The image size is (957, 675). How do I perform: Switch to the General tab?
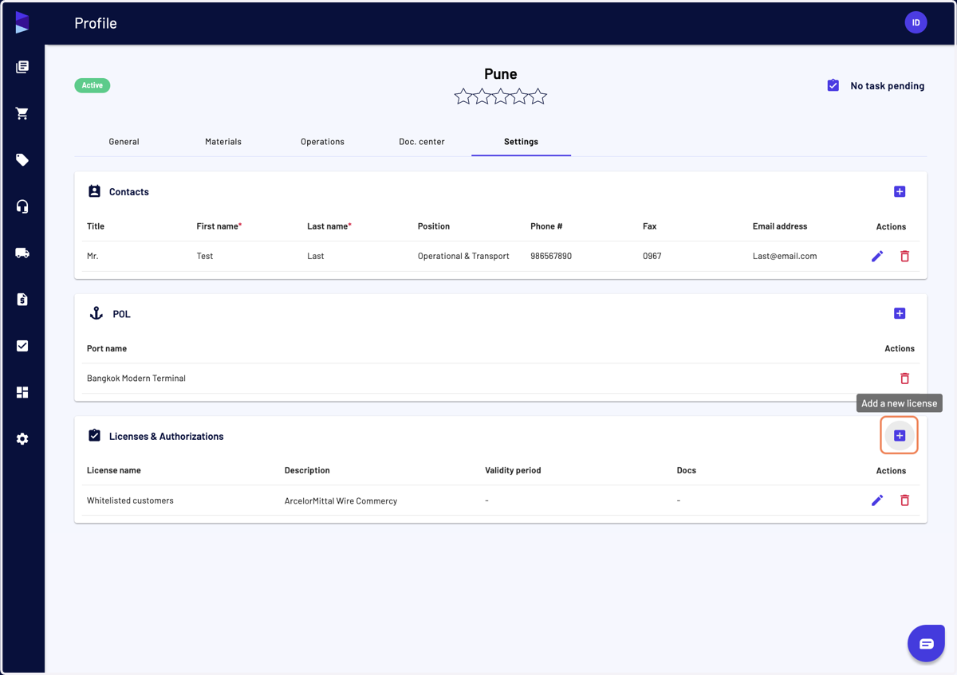click(x=124, y=142)
